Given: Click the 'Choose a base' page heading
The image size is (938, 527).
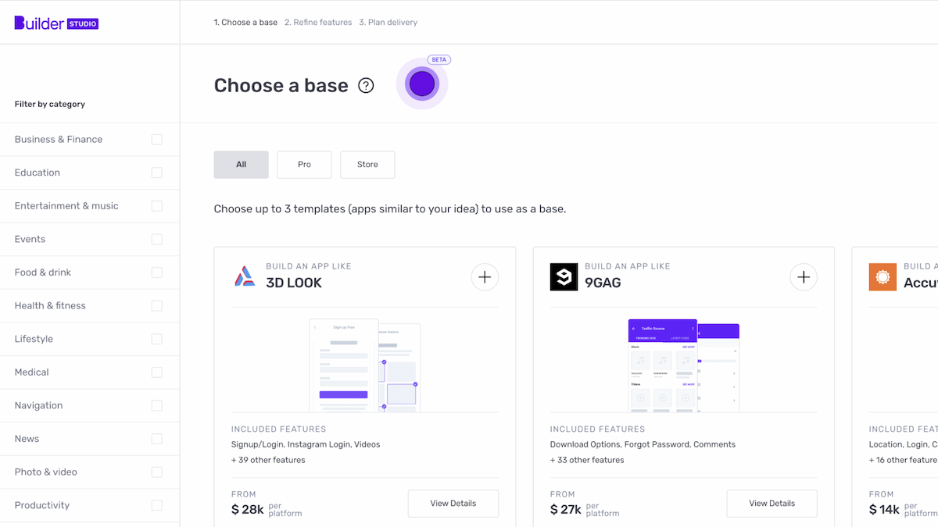Looking at the screenshot, I should tap(281, 86).
